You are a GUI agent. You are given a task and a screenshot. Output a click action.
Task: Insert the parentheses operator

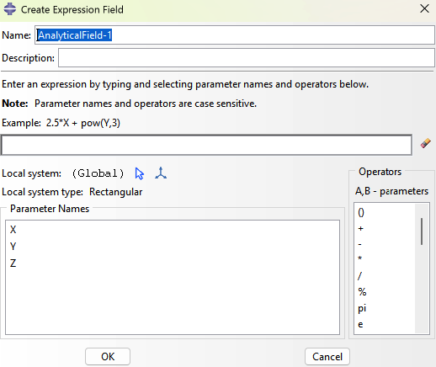[x=361, y=213]
